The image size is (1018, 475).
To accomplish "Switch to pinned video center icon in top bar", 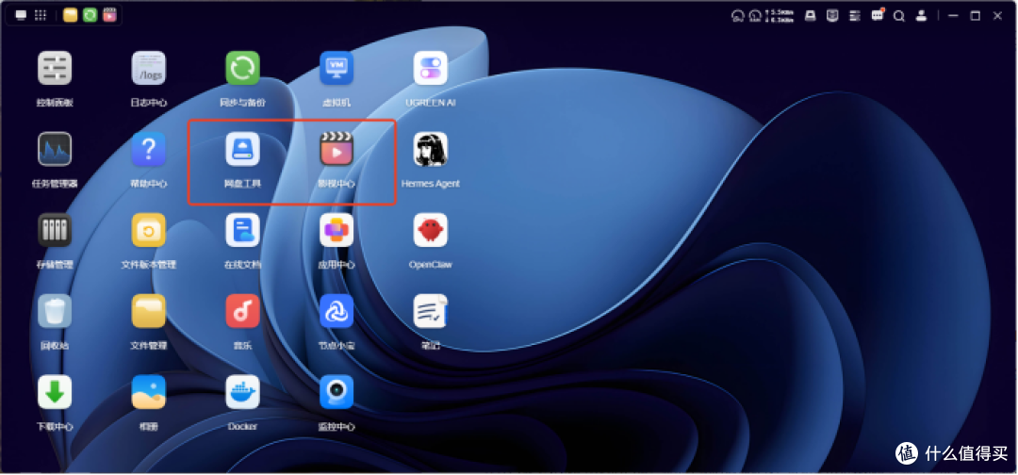I will (109, 15).
